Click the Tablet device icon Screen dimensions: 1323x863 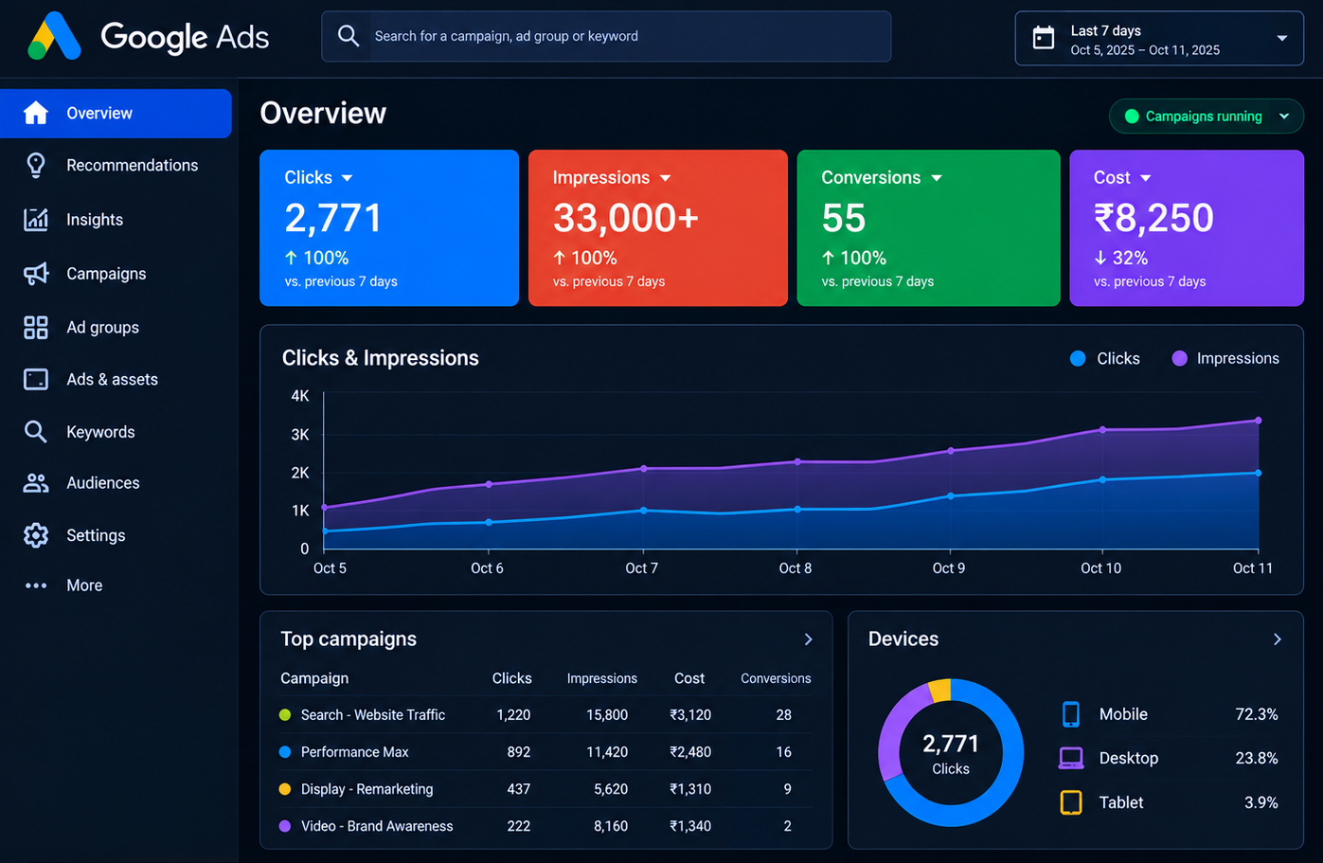[1071, 802]
